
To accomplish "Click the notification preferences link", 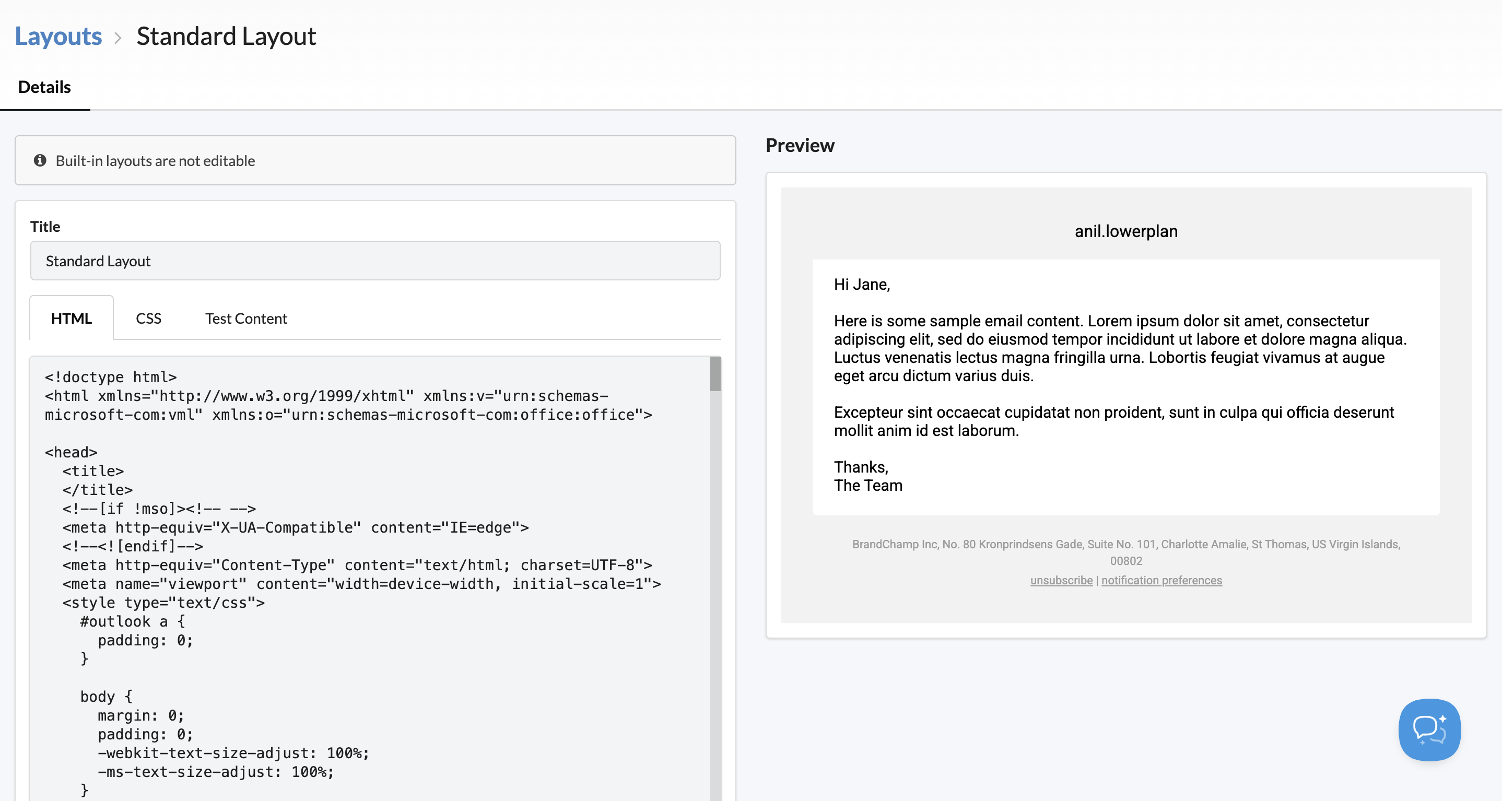I will point(1161,580).
